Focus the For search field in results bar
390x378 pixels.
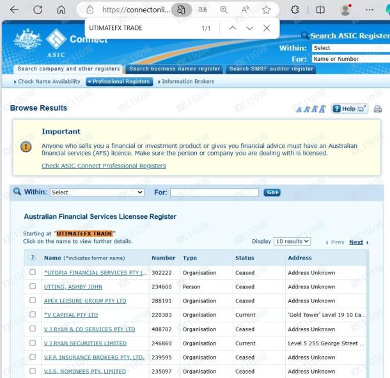(214, 192)
